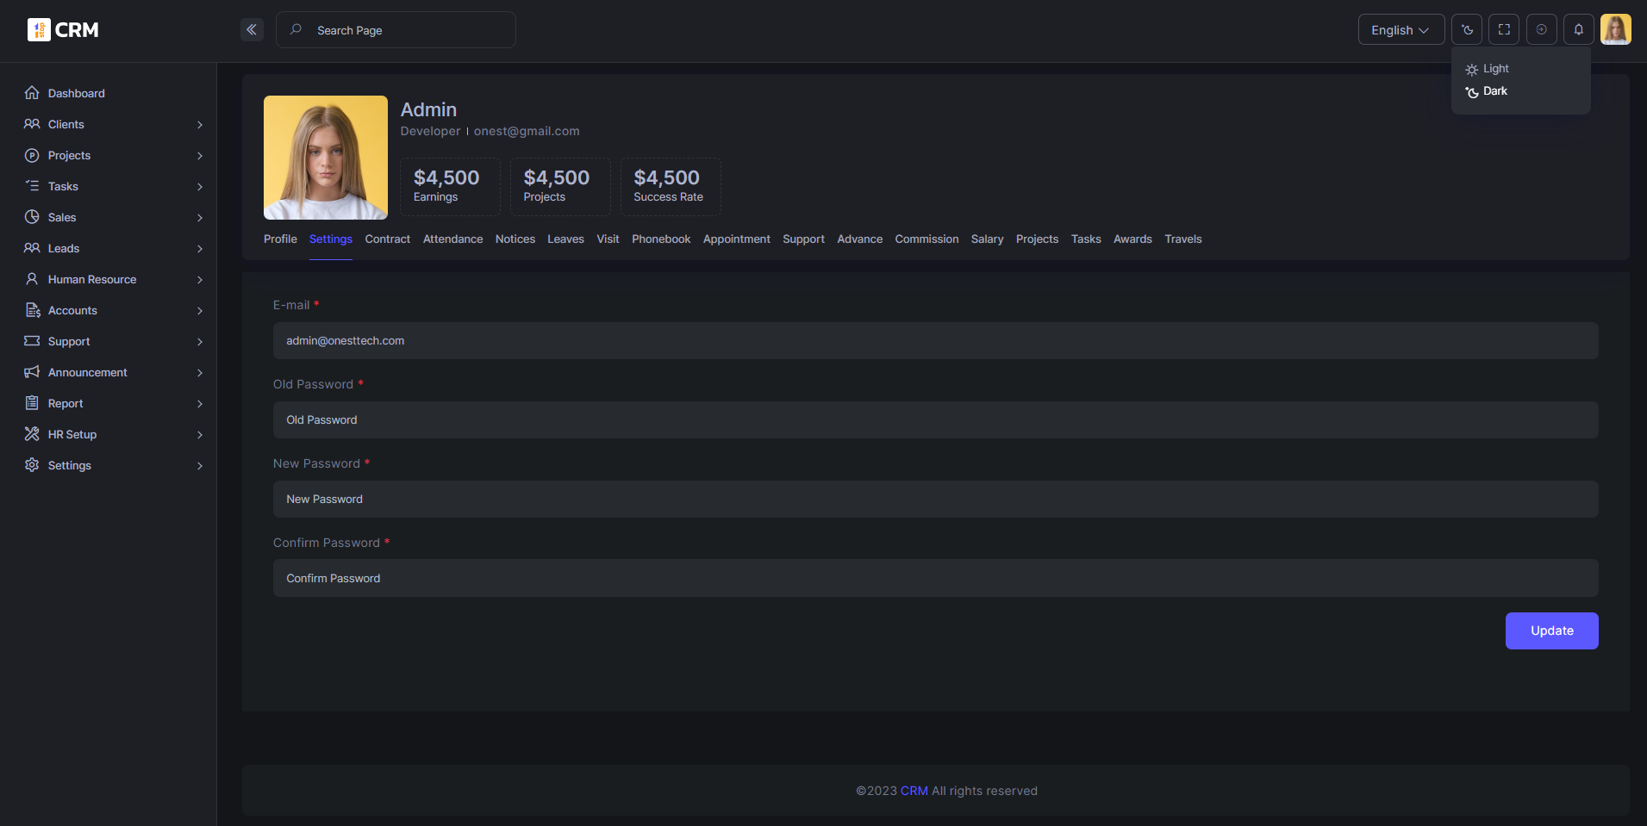Switch to Light theme option
1647x826 pixels.
pos(1495,69)
